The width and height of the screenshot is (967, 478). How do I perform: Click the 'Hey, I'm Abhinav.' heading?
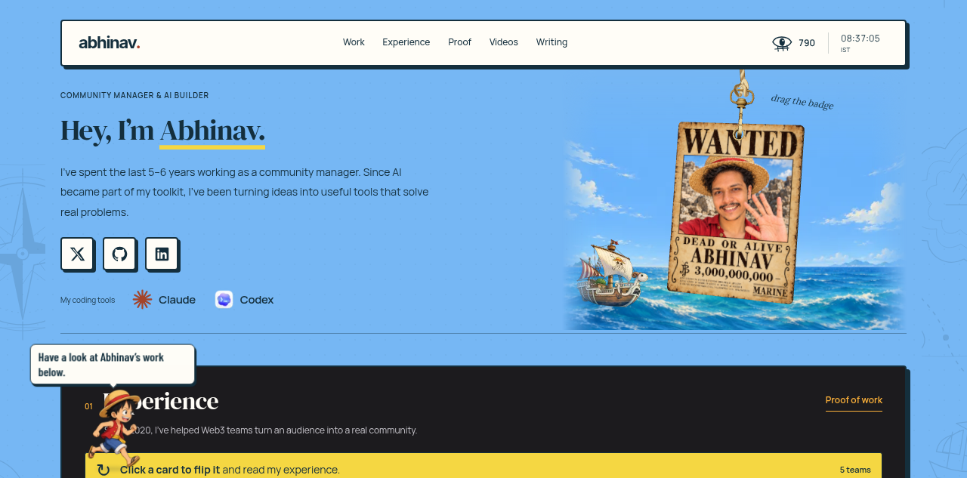162,131
